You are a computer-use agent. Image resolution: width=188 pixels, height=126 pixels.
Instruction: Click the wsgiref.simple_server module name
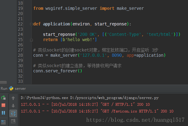coord(71,8)
